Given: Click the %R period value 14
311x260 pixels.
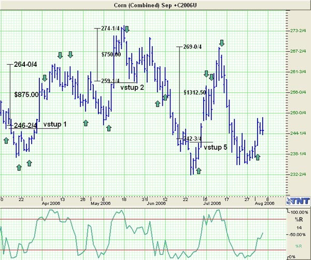Looking at the screenshot, I should coord(299,228).
